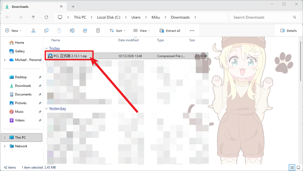
Task: Expand the This PC tree node
Action: coord(5,138)
